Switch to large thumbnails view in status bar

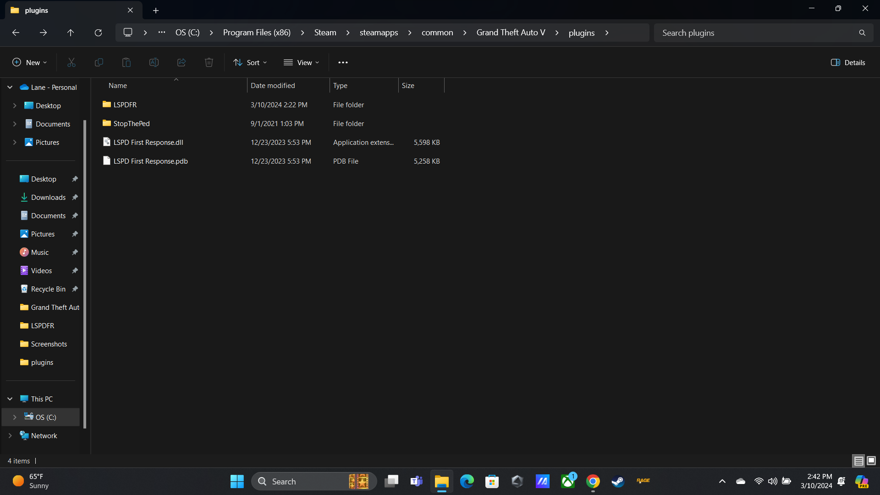[x=871, y=461]
